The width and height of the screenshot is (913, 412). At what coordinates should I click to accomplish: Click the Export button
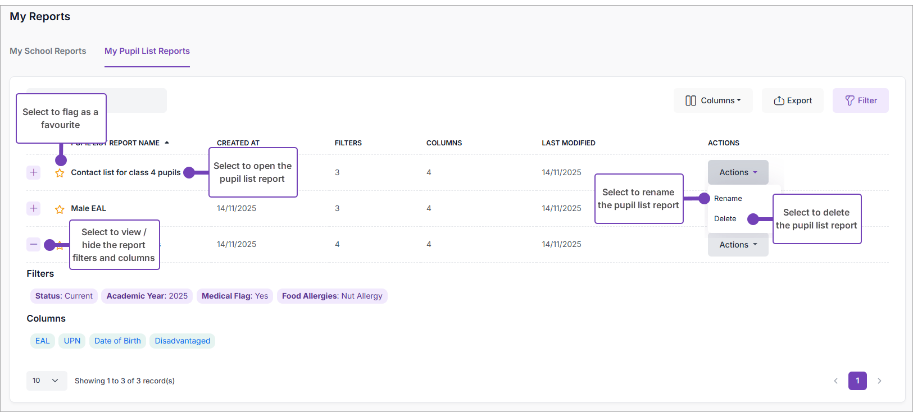[x=792, y=100]
